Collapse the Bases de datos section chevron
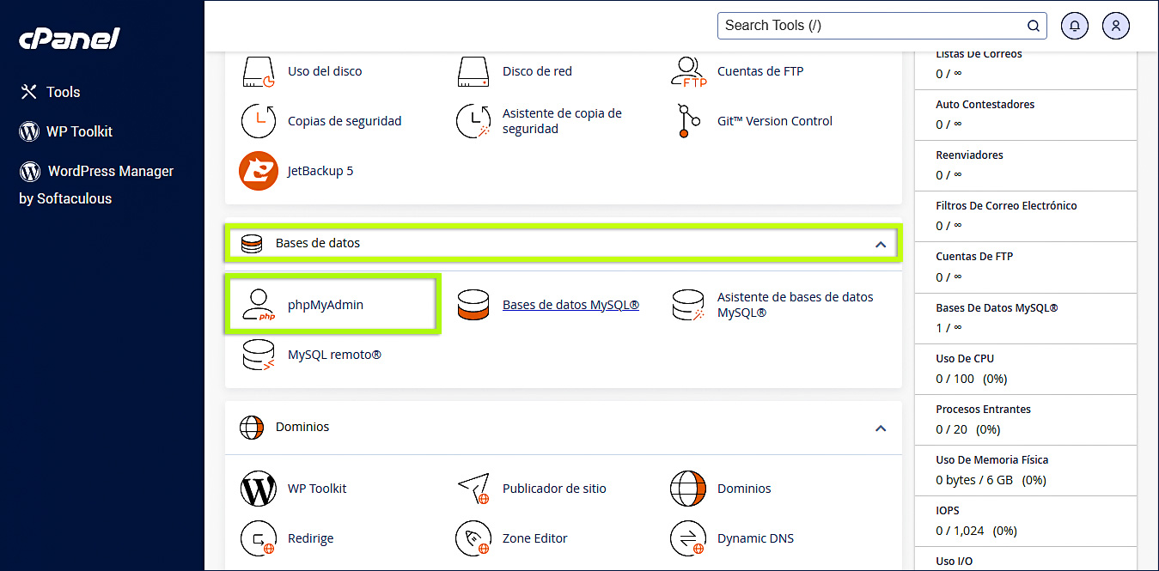 point(880,244)
